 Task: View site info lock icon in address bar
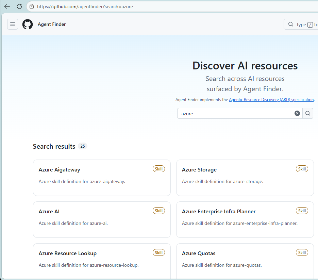[32, 6]
